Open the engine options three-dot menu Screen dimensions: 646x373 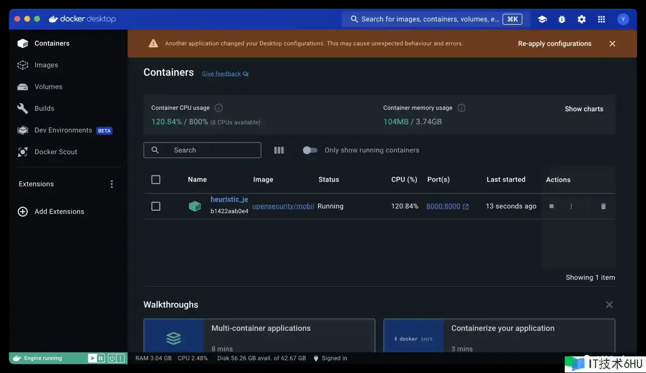121,358
